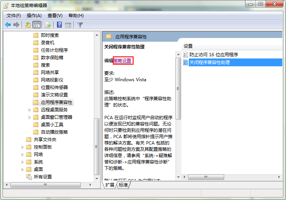Click the 策略设置 edit link
Viewport: 286px width, 200px height.
(x=123, y=60)
